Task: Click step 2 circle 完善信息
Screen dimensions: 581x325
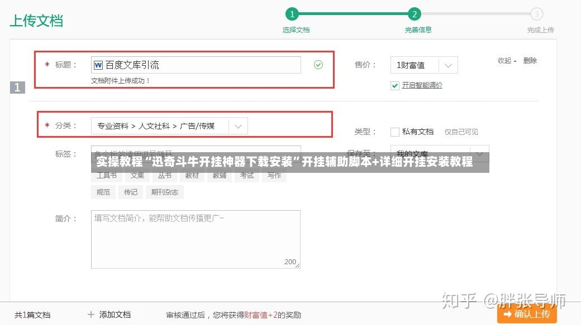Action: (415, 14)
